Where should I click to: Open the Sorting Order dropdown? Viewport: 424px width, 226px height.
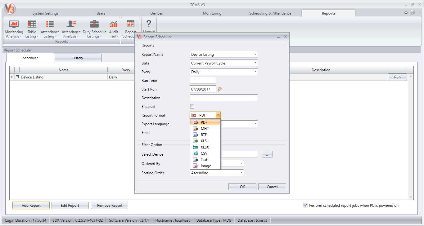(241, 173)
